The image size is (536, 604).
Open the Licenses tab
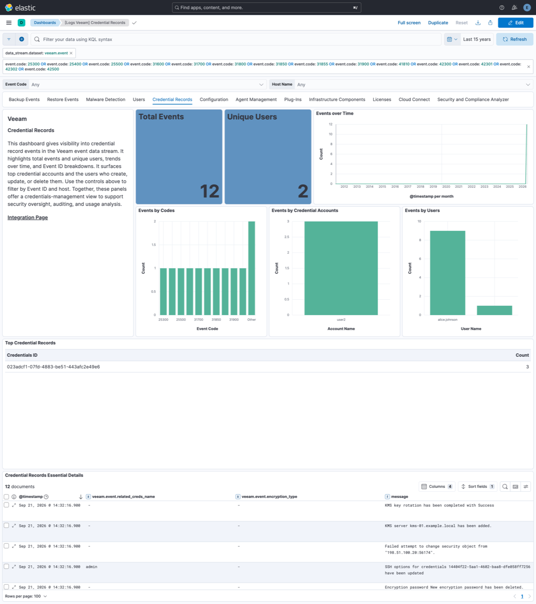click(x=382, y=100)
